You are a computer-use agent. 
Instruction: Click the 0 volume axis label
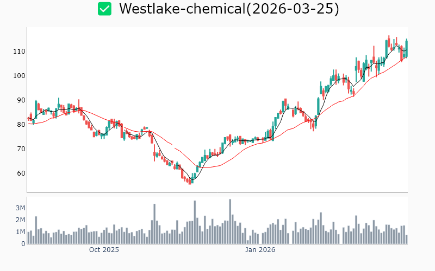point(23,244)
